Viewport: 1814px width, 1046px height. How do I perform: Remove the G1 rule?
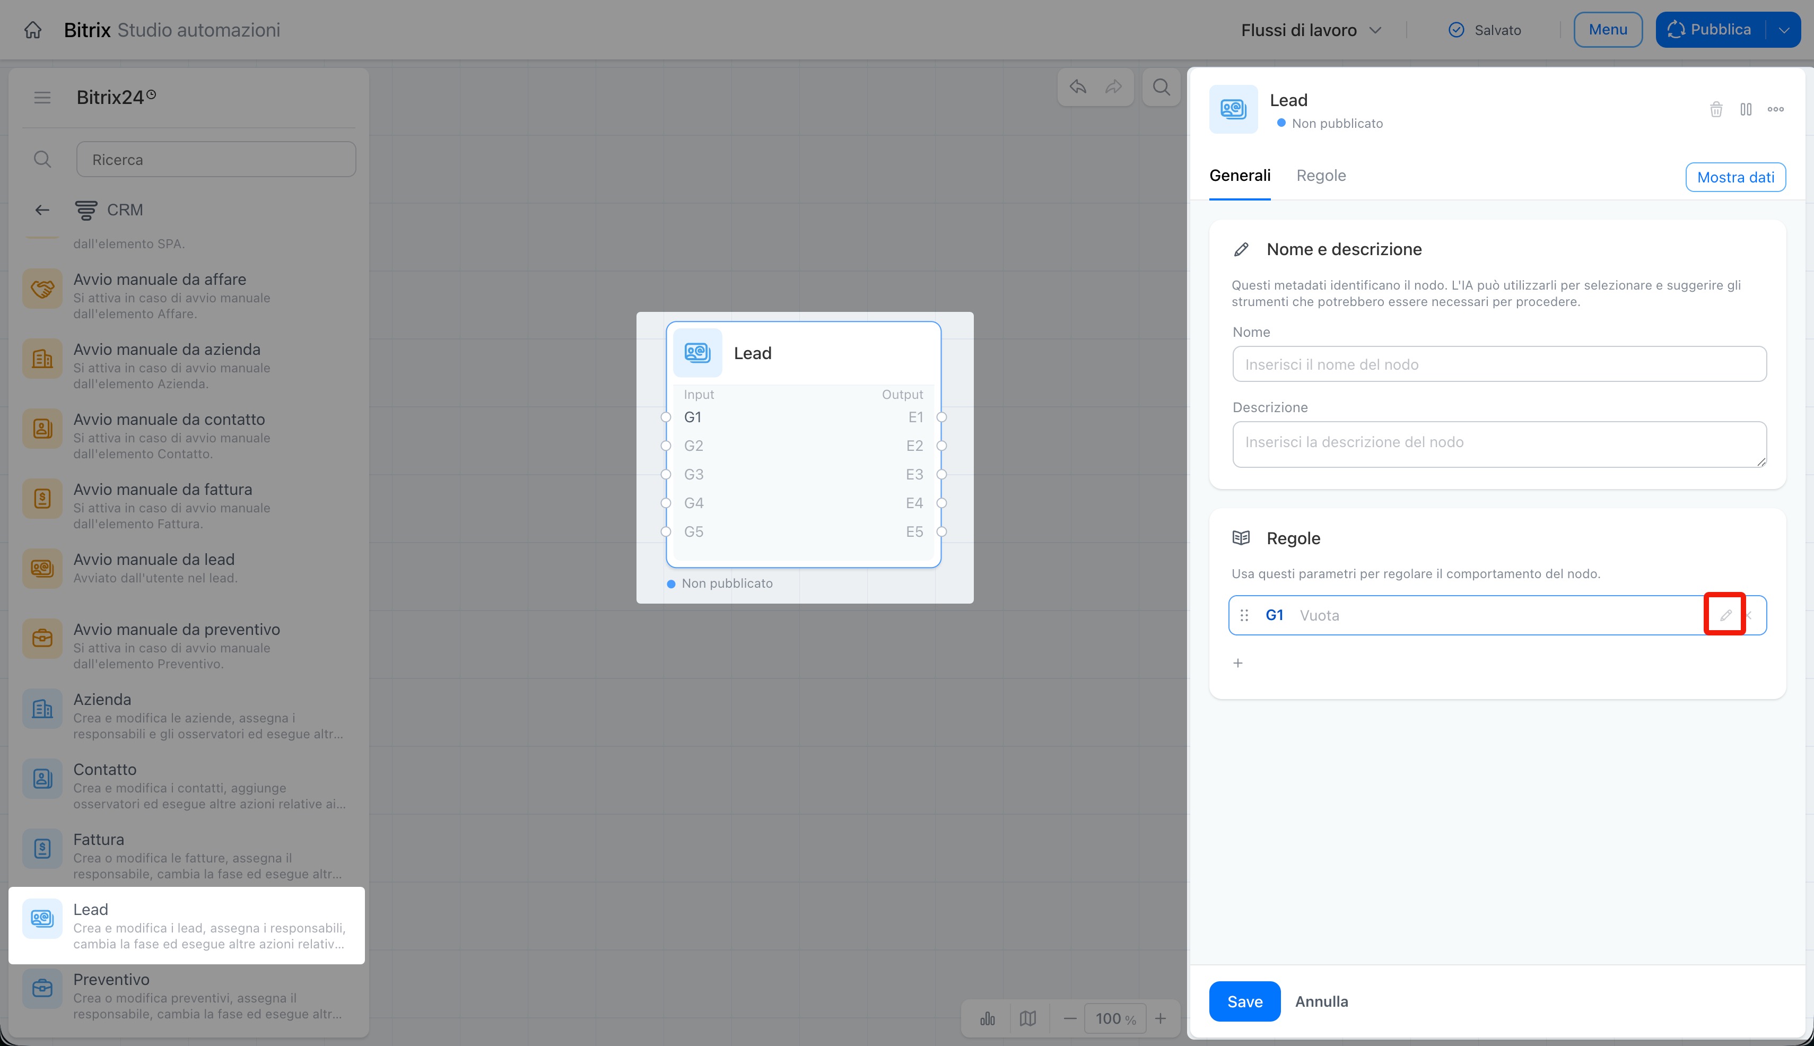click(1750, 615)
